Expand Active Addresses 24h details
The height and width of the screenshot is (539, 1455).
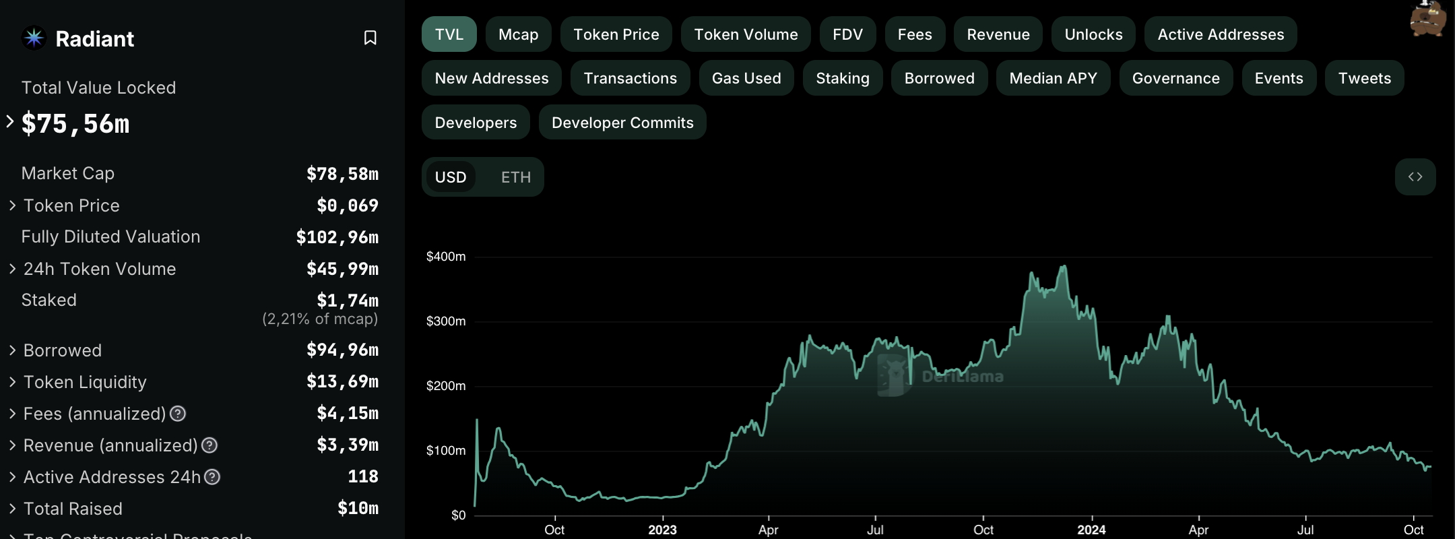[x=12, y=477]
